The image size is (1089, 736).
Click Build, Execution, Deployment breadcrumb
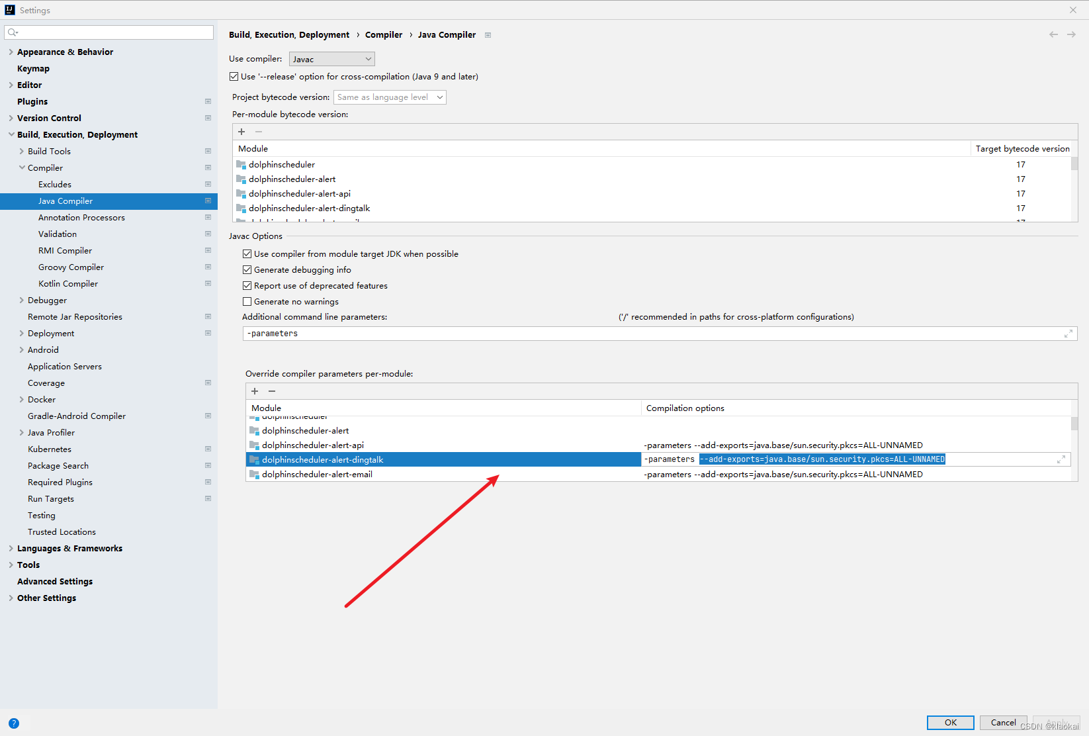(289, 34)
